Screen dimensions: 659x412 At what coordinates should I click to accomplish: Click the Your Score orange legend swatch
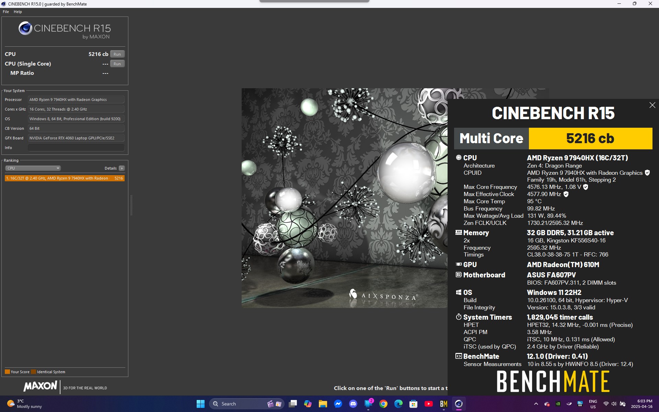pyautogui.click(x=7, y=372)
